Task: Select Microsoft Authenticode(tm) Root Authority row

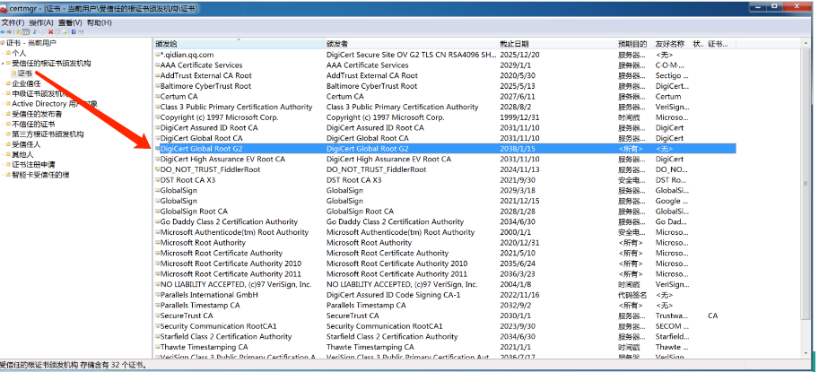Action: 445,232
